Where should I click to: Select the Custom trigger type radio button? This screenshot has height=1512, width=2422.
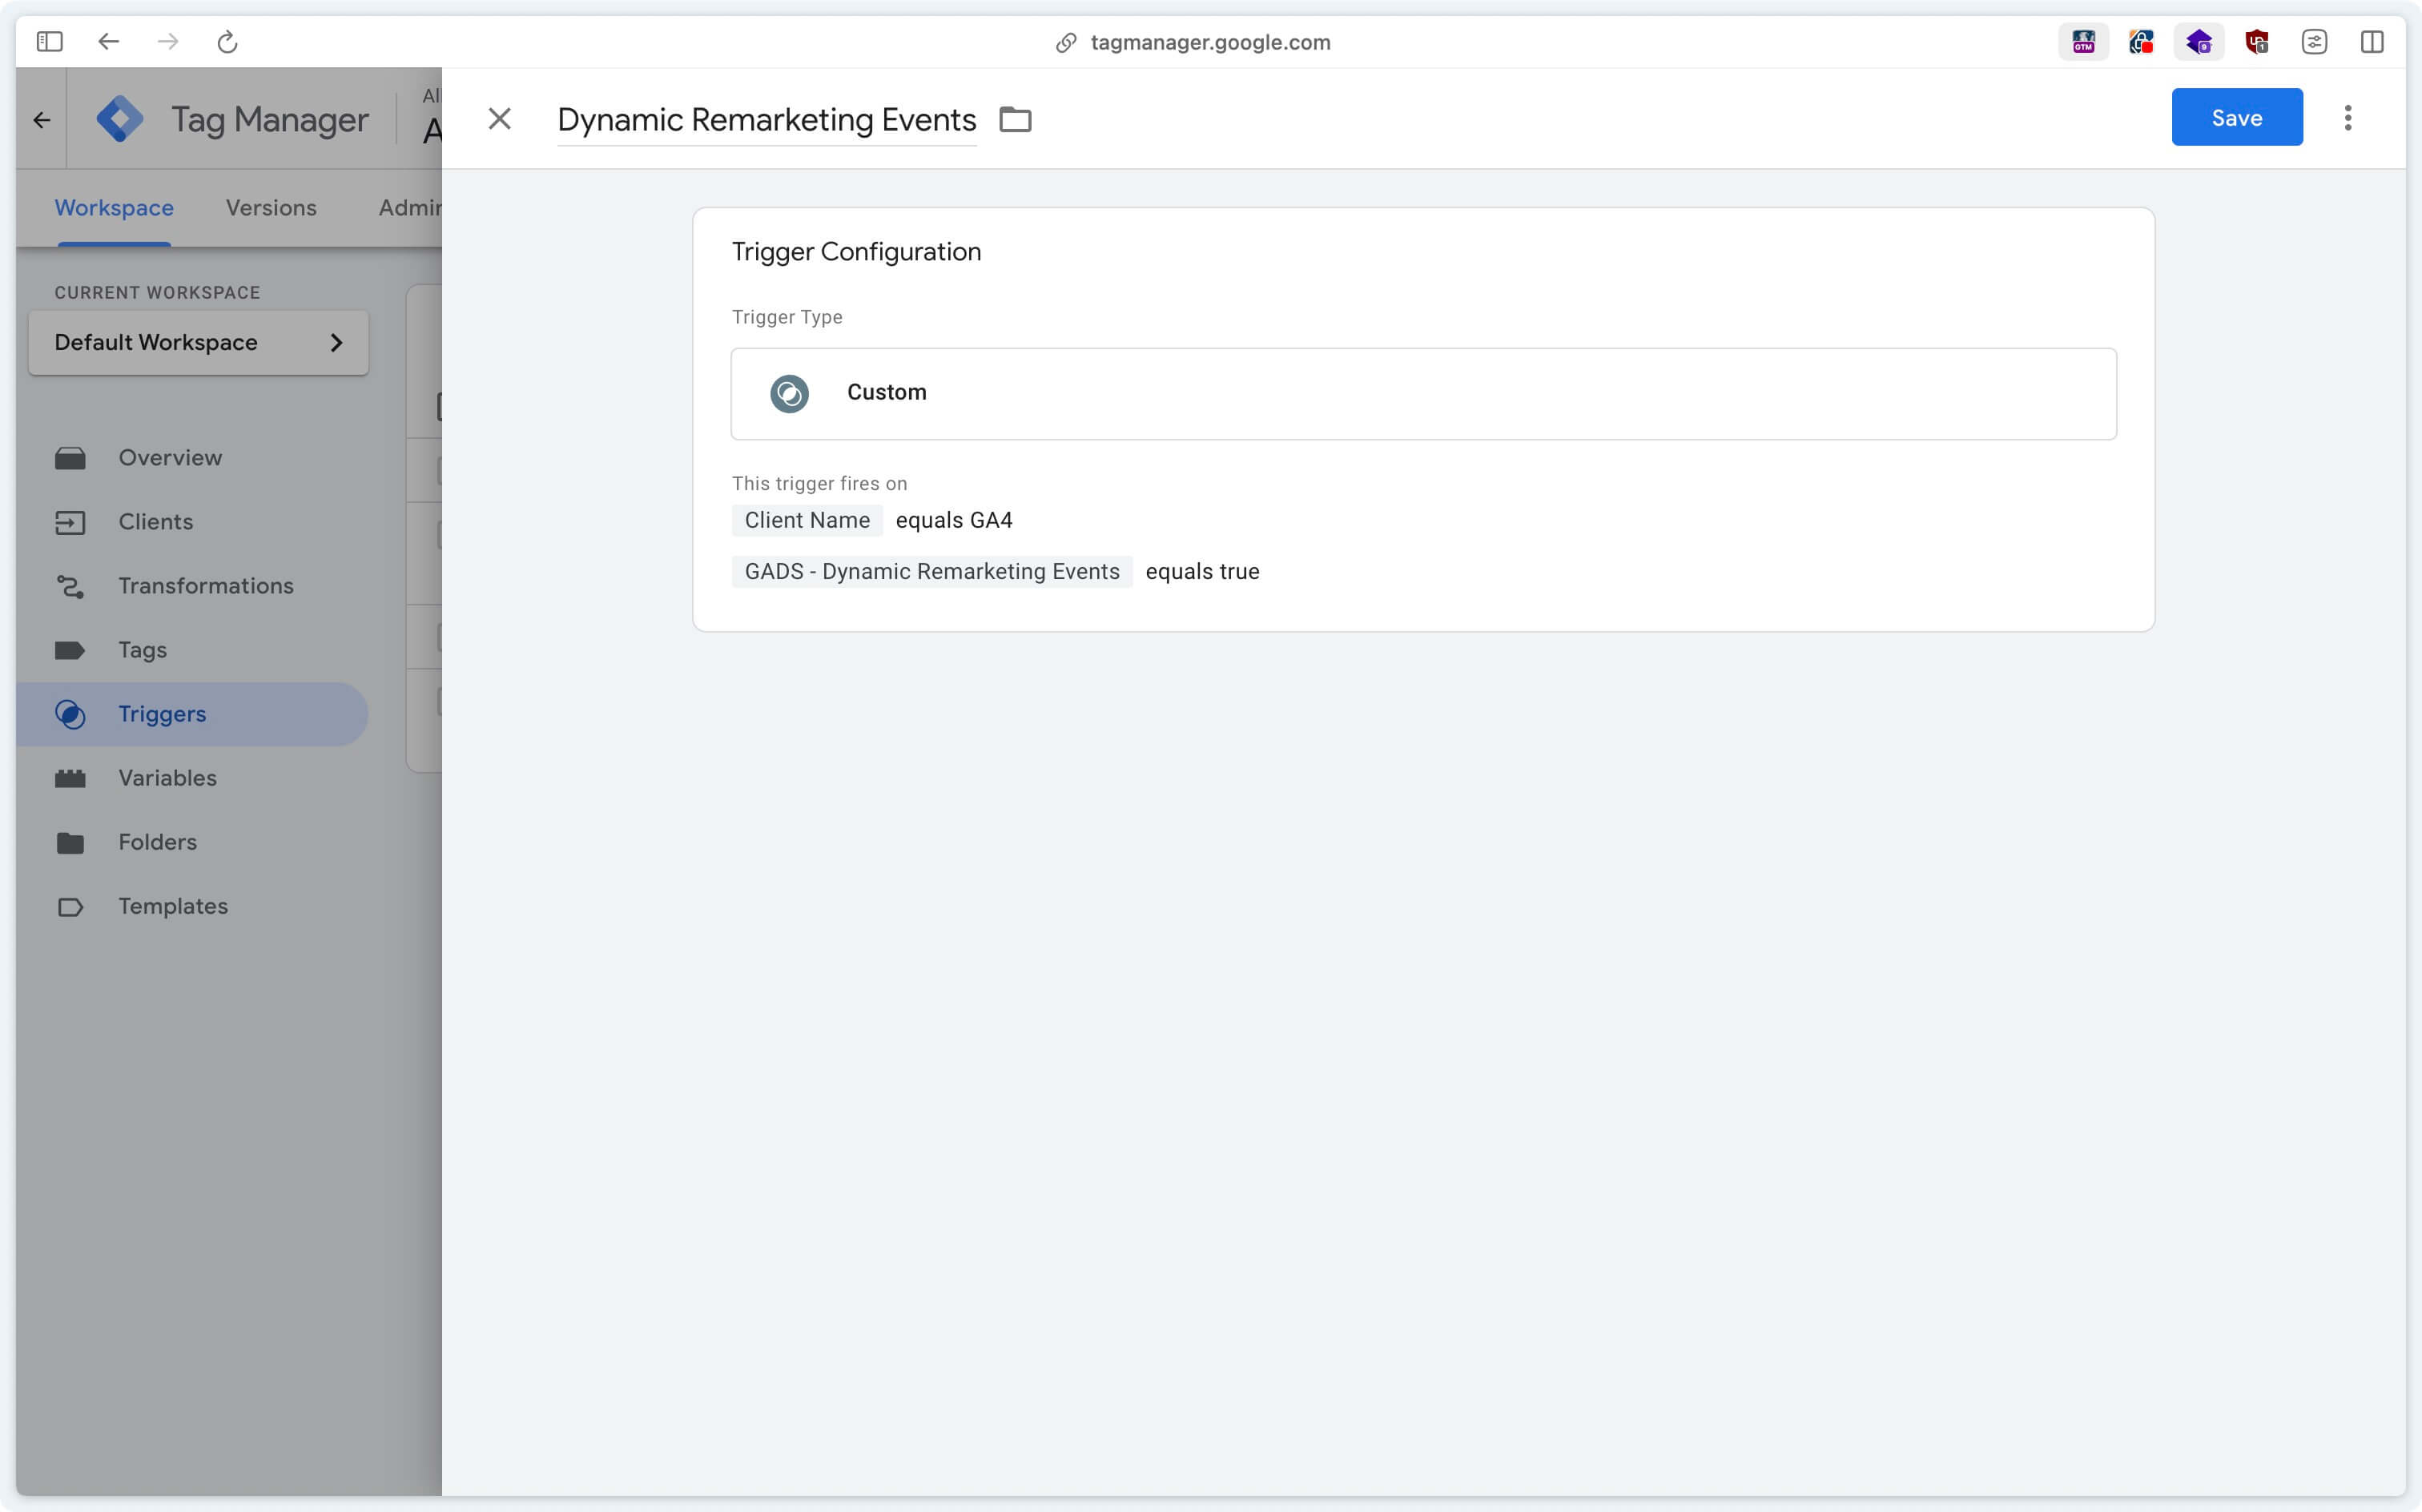point(791,392)
